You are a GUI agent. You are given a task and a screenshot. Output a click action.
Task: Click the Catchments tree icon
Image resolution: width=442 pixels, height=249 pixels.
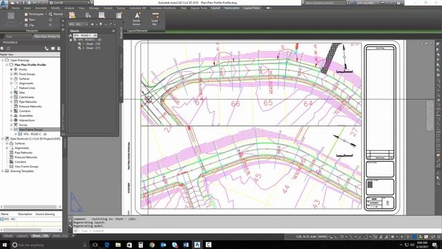(x=16, y=97)
